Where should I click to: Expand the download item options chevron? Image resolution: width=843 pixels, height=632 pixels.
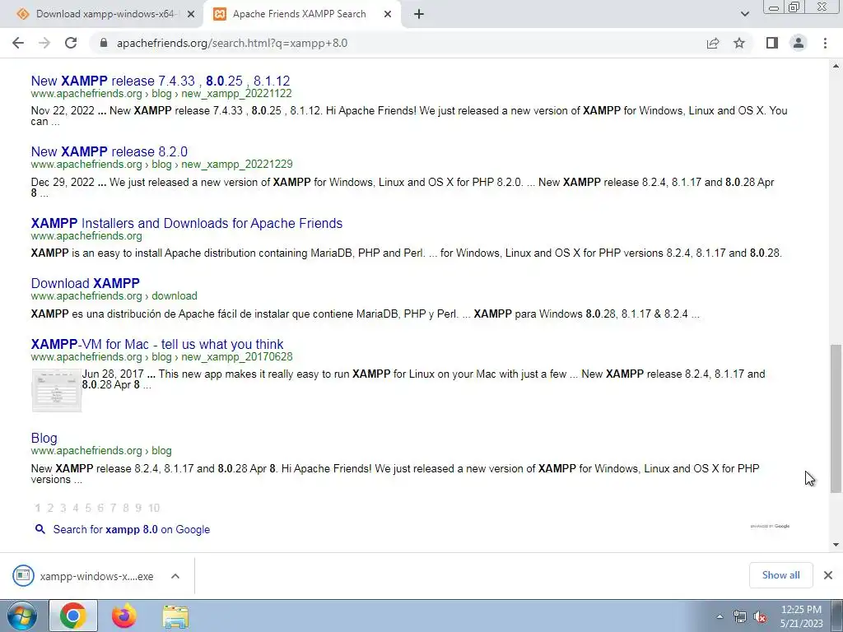point(175,576)
